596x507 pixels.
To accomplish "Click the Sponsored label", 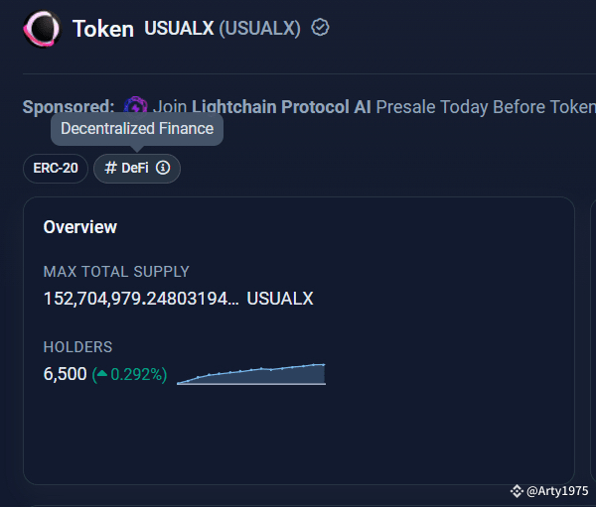I will coord(69,106).
